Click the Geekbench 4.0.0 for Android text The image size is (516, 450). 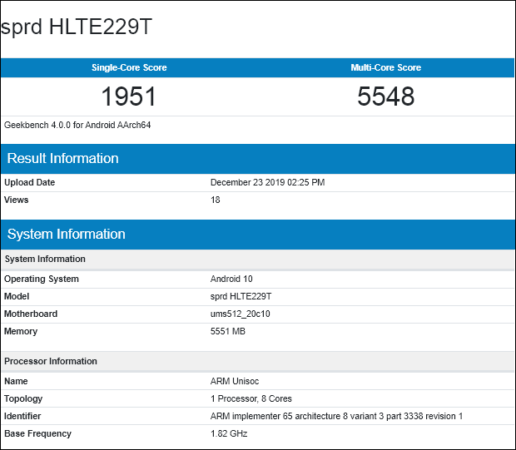click(77, 125)
